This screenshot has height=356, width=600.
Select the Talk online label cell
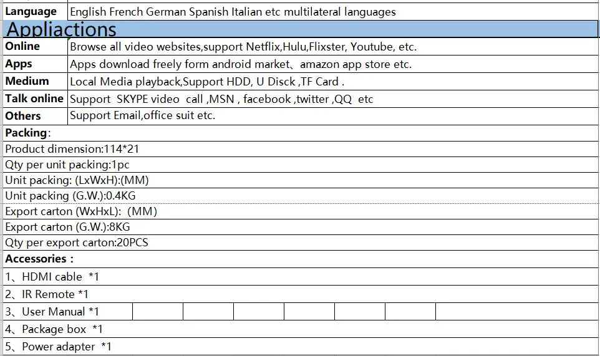click(x=35, y=99)
